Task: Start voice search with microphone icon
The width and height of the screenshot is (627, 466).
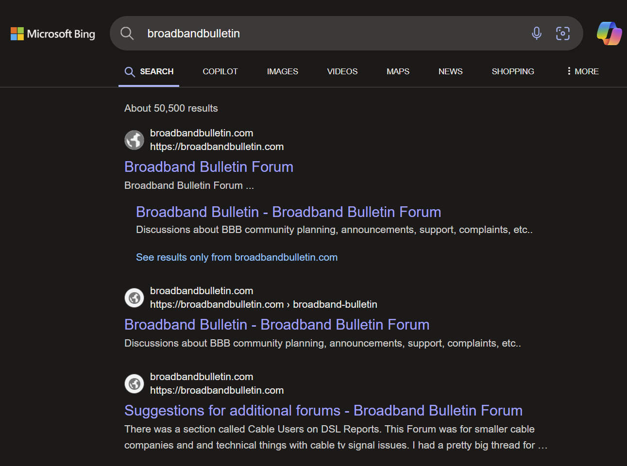Action: (537, 33)
